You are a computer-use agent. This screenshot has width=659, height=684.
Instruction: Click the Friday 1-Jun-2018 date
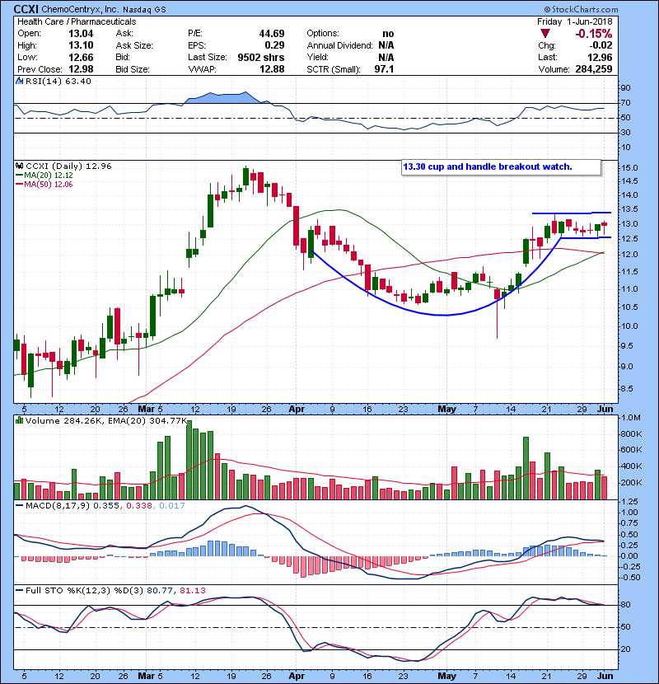[574, 21]
